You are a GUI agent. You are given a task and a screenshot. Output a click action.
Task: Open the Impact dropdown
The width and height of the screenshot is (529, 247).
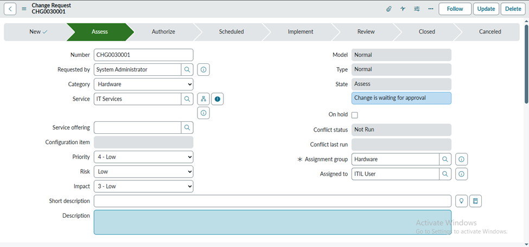143,186
